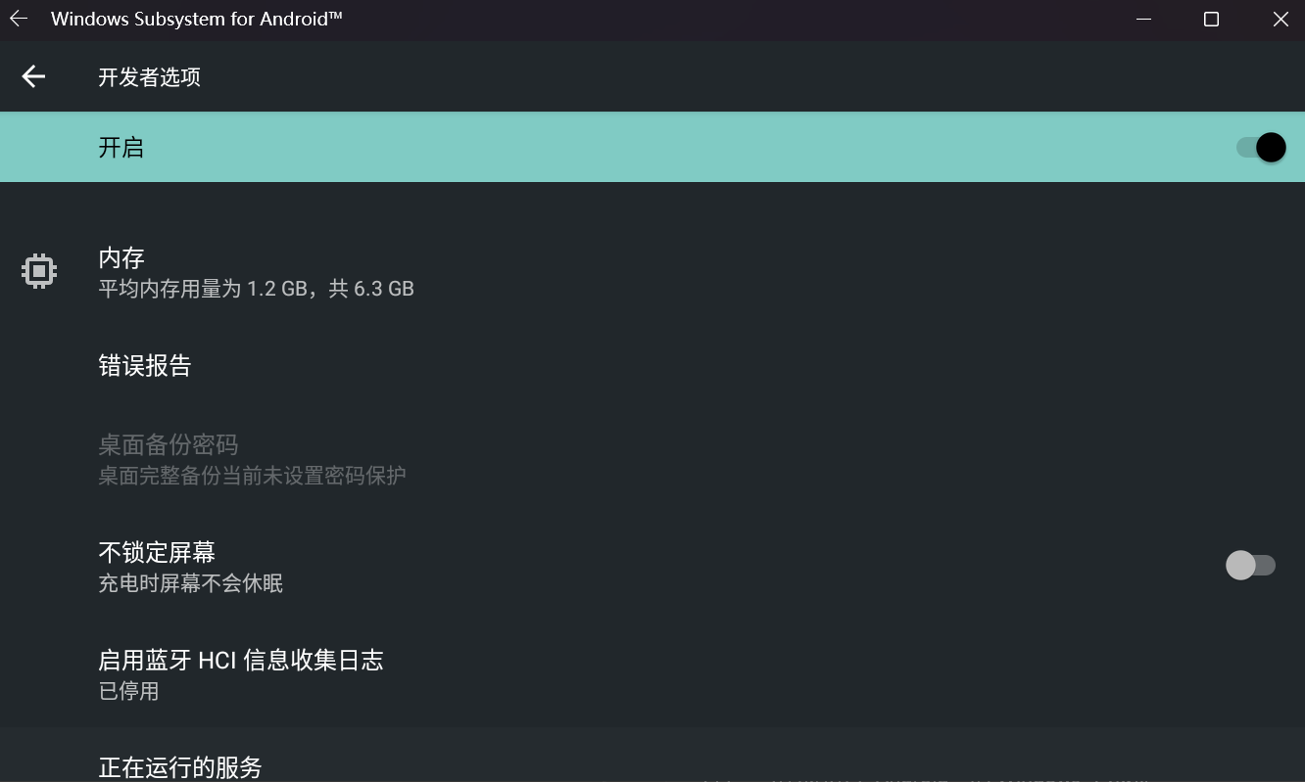Open 启用蓝牙 HCI 信息收集日志 setting
The width and height of the screenshot is (1305, 782).
(x=652, y=674)
